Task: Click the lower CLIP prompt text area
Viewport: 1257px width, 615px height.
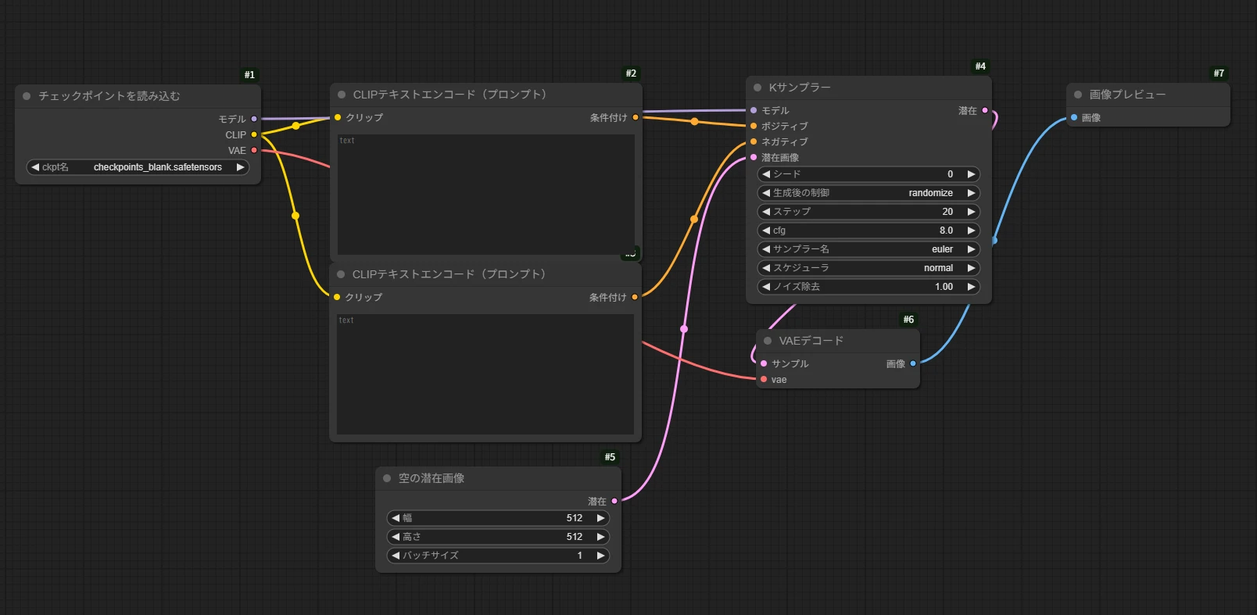Action: 485,375
